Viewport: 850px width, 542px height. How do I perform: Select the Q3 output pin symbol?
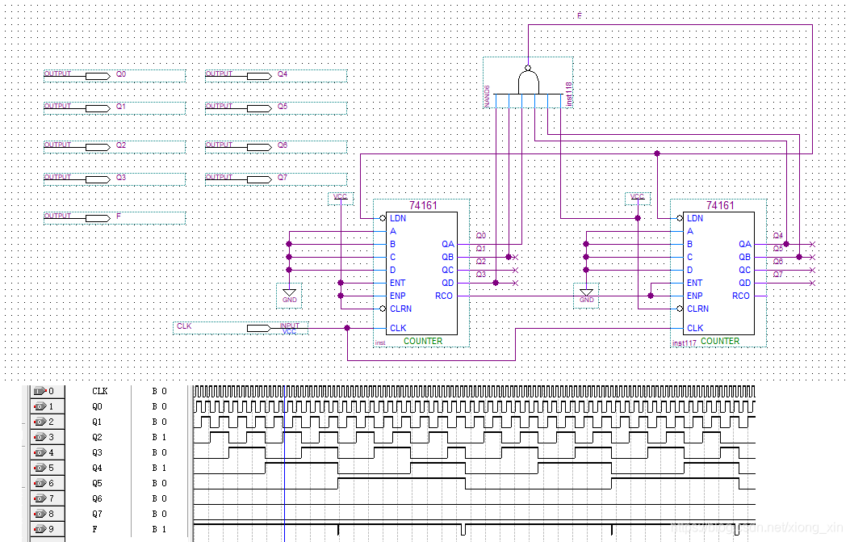pos(98,179)
